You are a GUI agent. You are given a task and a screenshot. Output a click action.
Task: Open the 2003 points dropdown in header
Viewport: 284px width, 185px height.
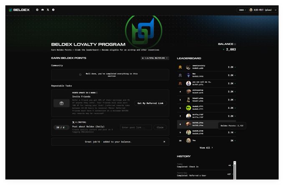pyautogui.click(x=242, y=10)
